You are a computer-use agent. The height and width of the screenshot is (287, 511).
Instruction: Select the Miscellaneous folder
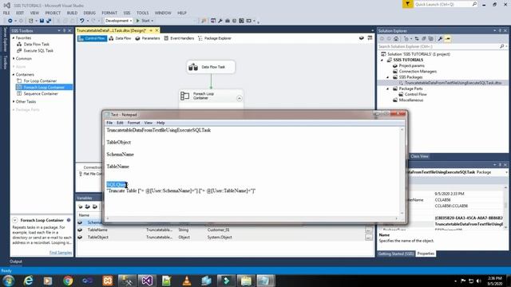click(x=411, y=100)
